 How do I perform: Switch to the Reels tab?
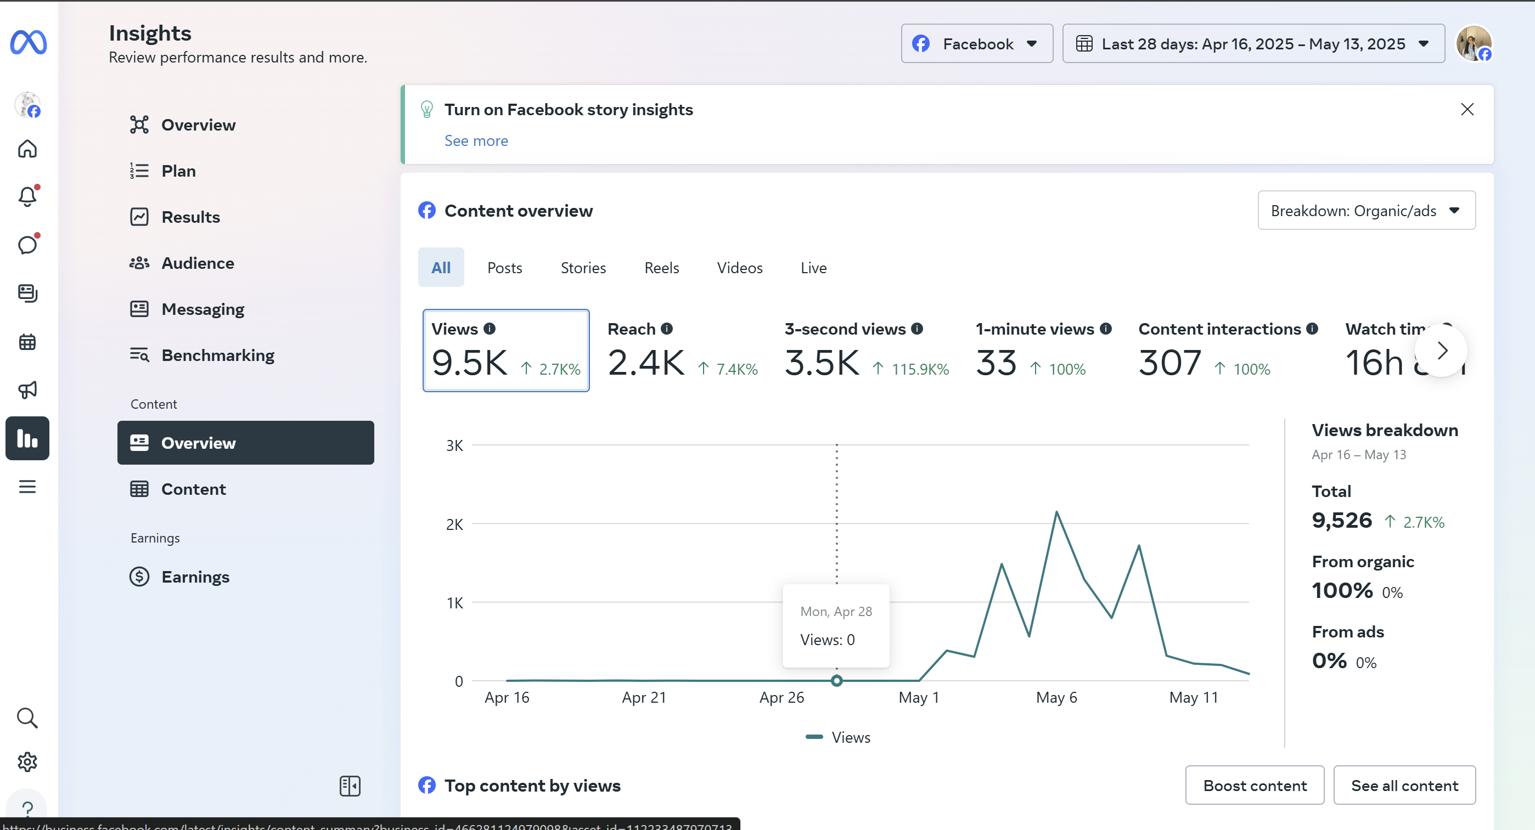pos(661,268)
